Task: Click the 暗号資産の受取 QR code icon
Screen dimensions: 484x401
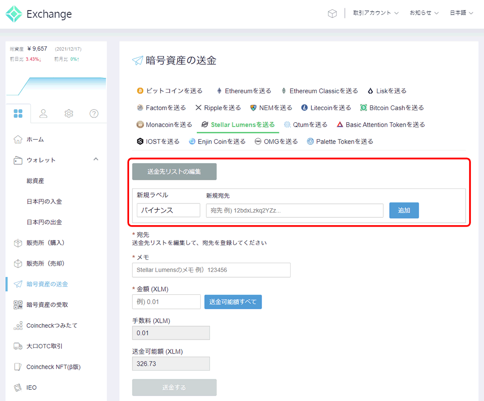Action: (x=18, y=305)
